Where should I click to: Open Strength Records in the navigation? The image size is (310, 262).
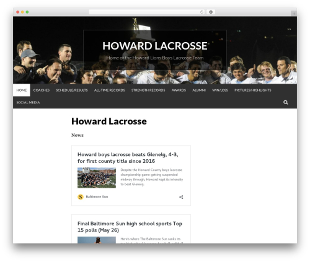(x=148, y=90)
